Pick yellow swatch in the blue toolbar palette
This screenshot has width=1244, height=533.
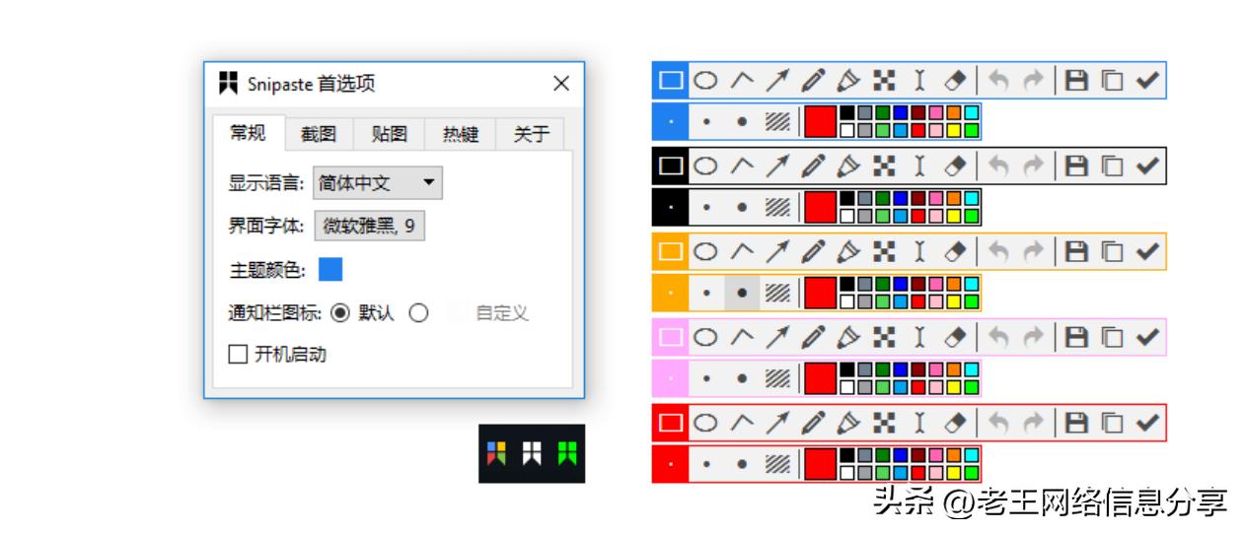pyautogui.click(x=954, y=130)
